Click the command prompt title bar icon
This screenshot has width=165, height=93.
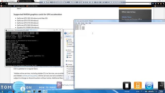click(x=6, y=30)
